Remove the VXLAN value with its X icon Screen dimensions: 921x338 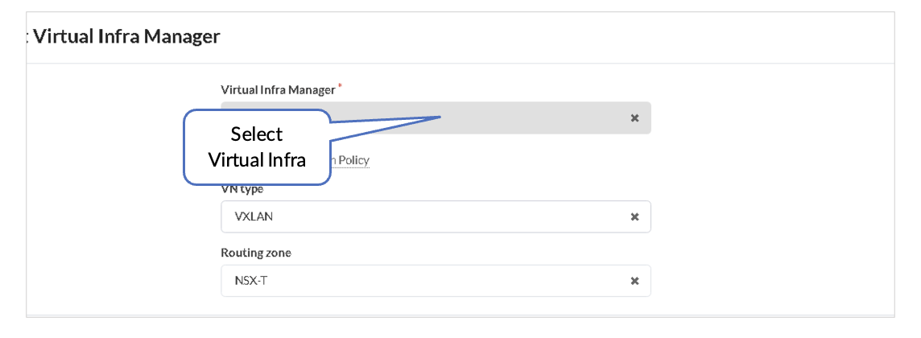(634, 216)
